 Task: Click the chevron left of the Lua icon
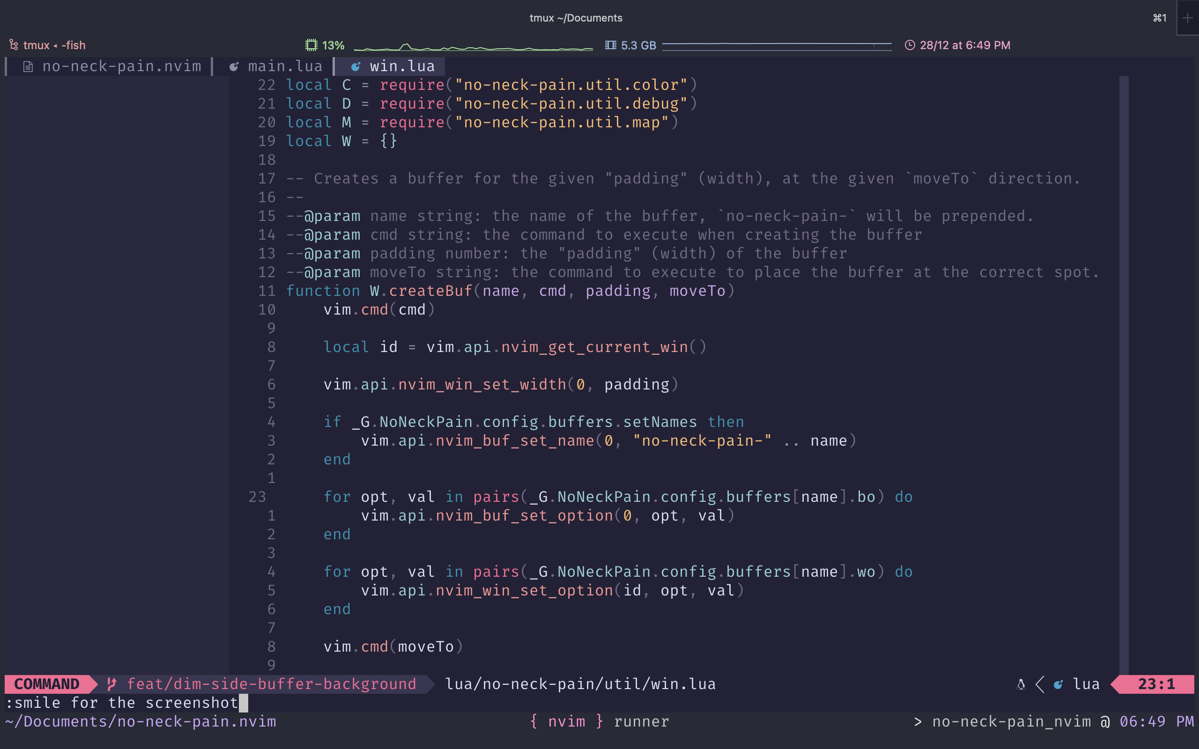1039,683
